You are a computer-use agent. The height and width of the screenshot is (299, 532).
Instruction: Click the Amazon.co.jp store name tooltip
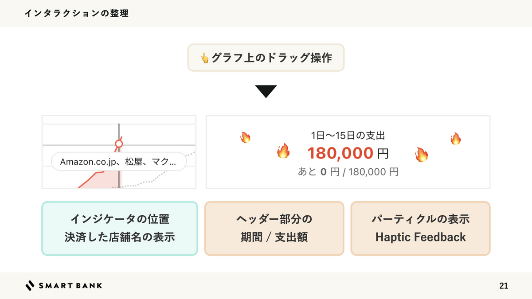tap(118, 162)
